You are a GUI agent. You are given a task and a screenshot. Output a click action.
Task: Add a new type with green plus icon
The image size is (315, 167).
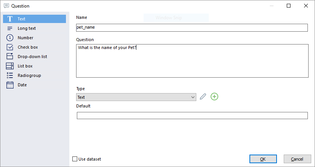pos(214,97)
